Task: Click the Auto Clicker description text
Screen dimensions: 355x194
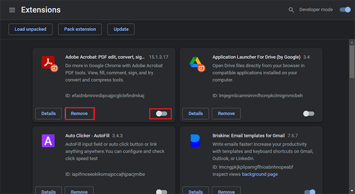Action: pos(115,151)
